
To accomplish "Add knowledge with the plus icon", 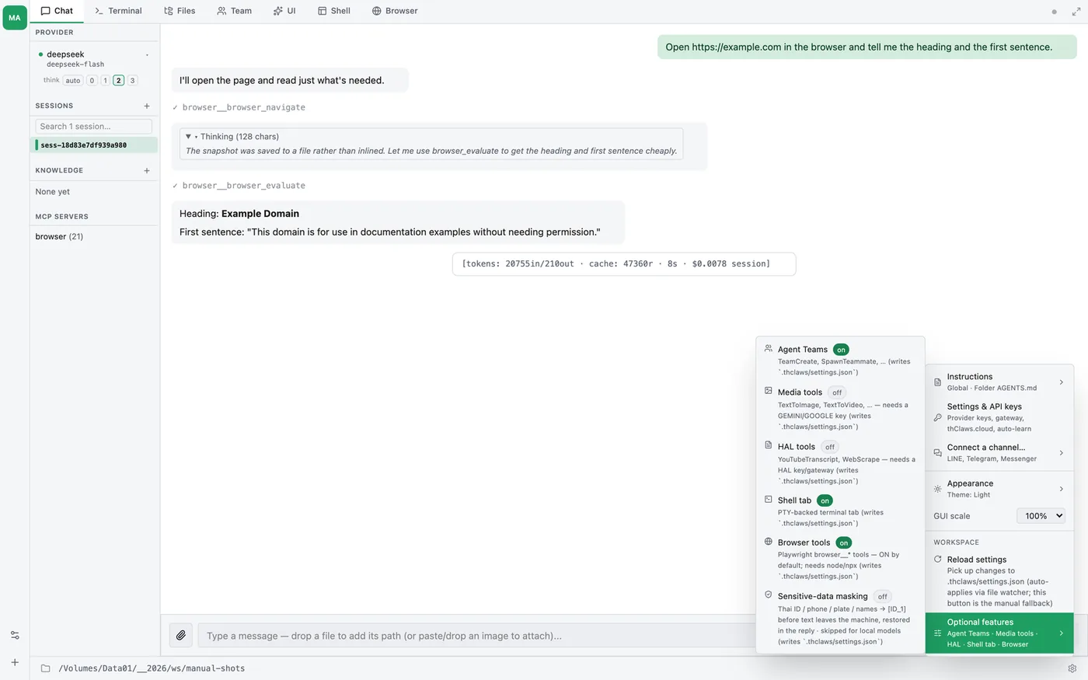I will 147,170.
